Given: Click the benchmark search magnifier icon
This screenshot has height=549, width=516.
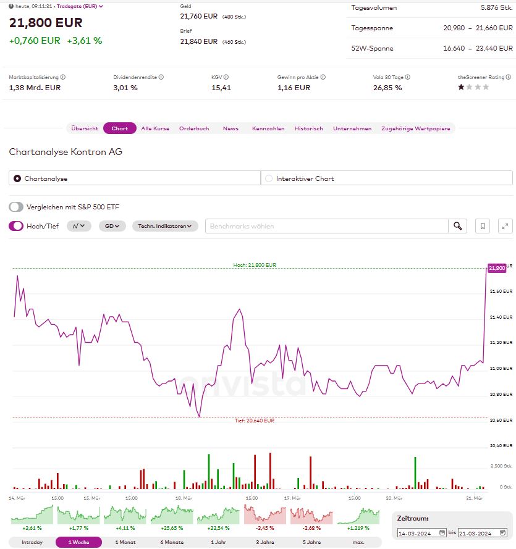Looking at the screenshot, I should click(x=459, y=226).
